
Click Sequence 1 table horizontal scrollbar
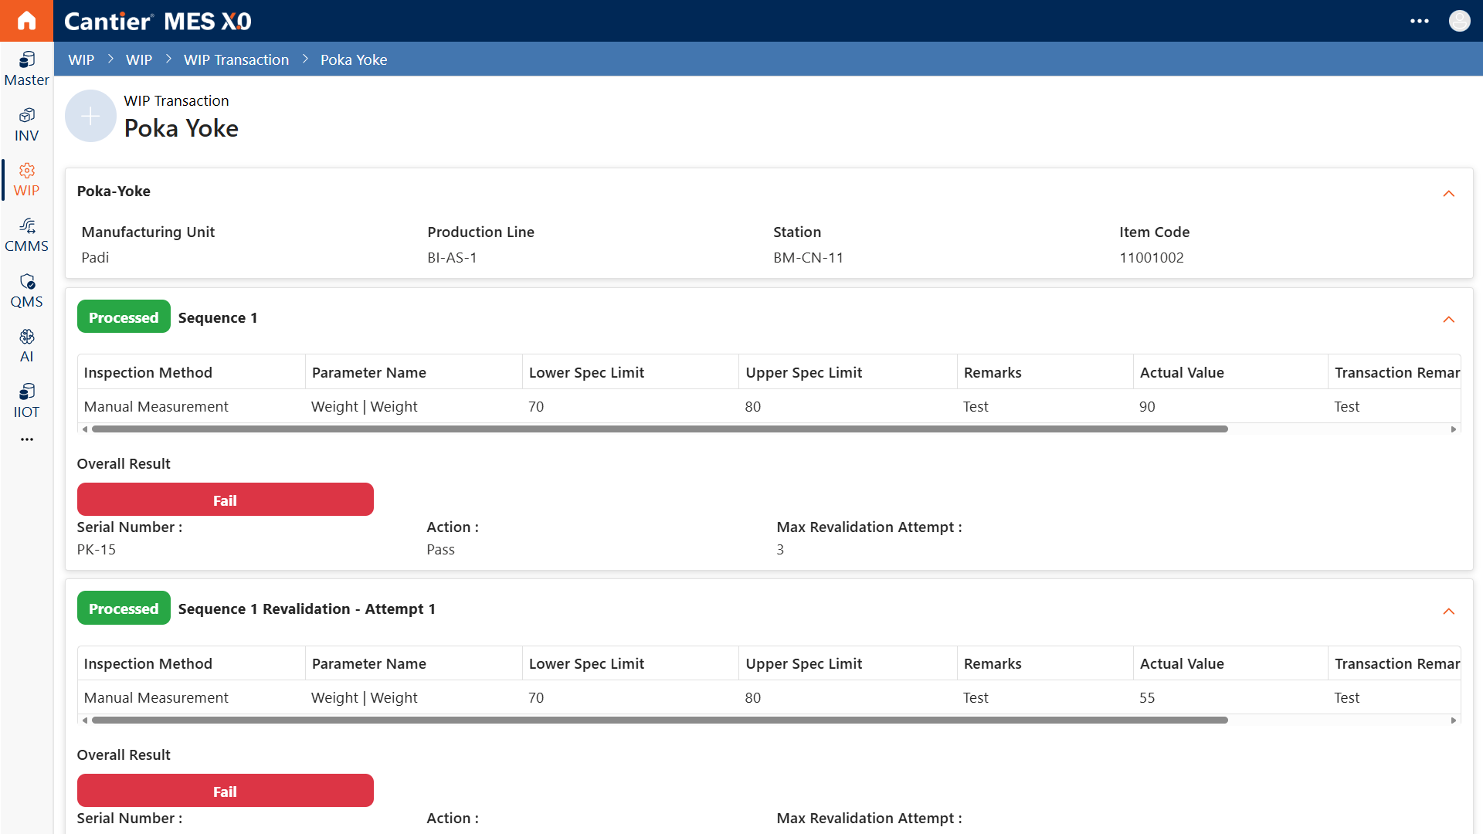(x=660, y=429)
